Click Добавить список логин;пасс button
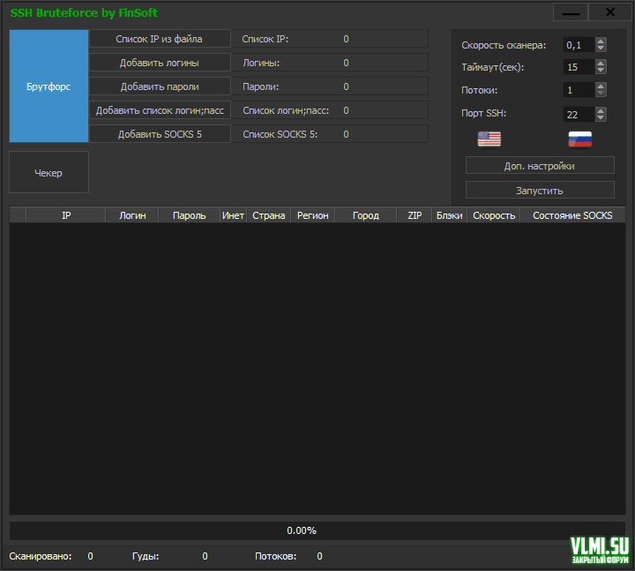This screenshot has height=571, width=635. (x=160, y=110)
